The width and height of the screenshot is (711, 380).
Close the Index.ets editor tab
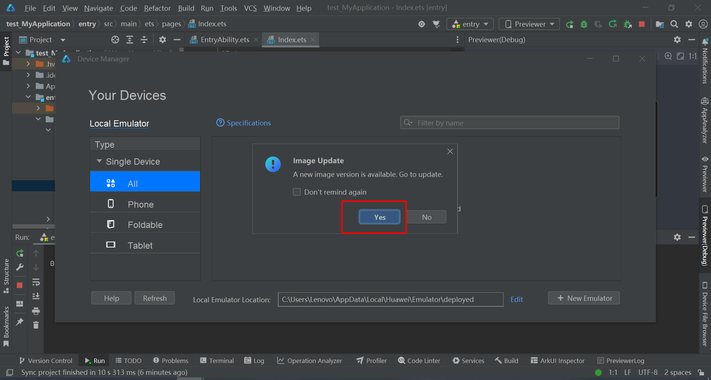click(313, 40)
